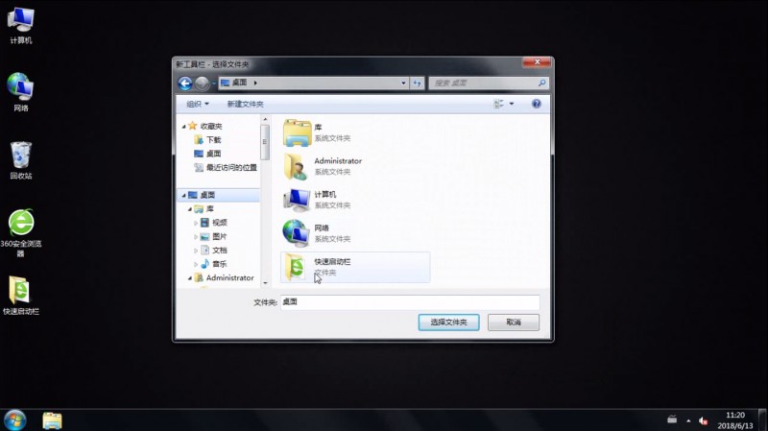Screen dimensions: 768x431
Task: Select the 快速启动栏 folder in file list
Action: (355, 267)
